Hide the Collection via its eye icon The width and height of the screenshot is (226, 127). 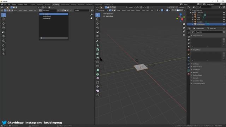(x=224, y=13)
